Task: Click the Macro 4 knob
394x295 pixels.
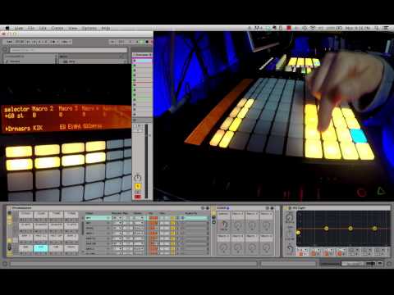Action: [266, 225]
